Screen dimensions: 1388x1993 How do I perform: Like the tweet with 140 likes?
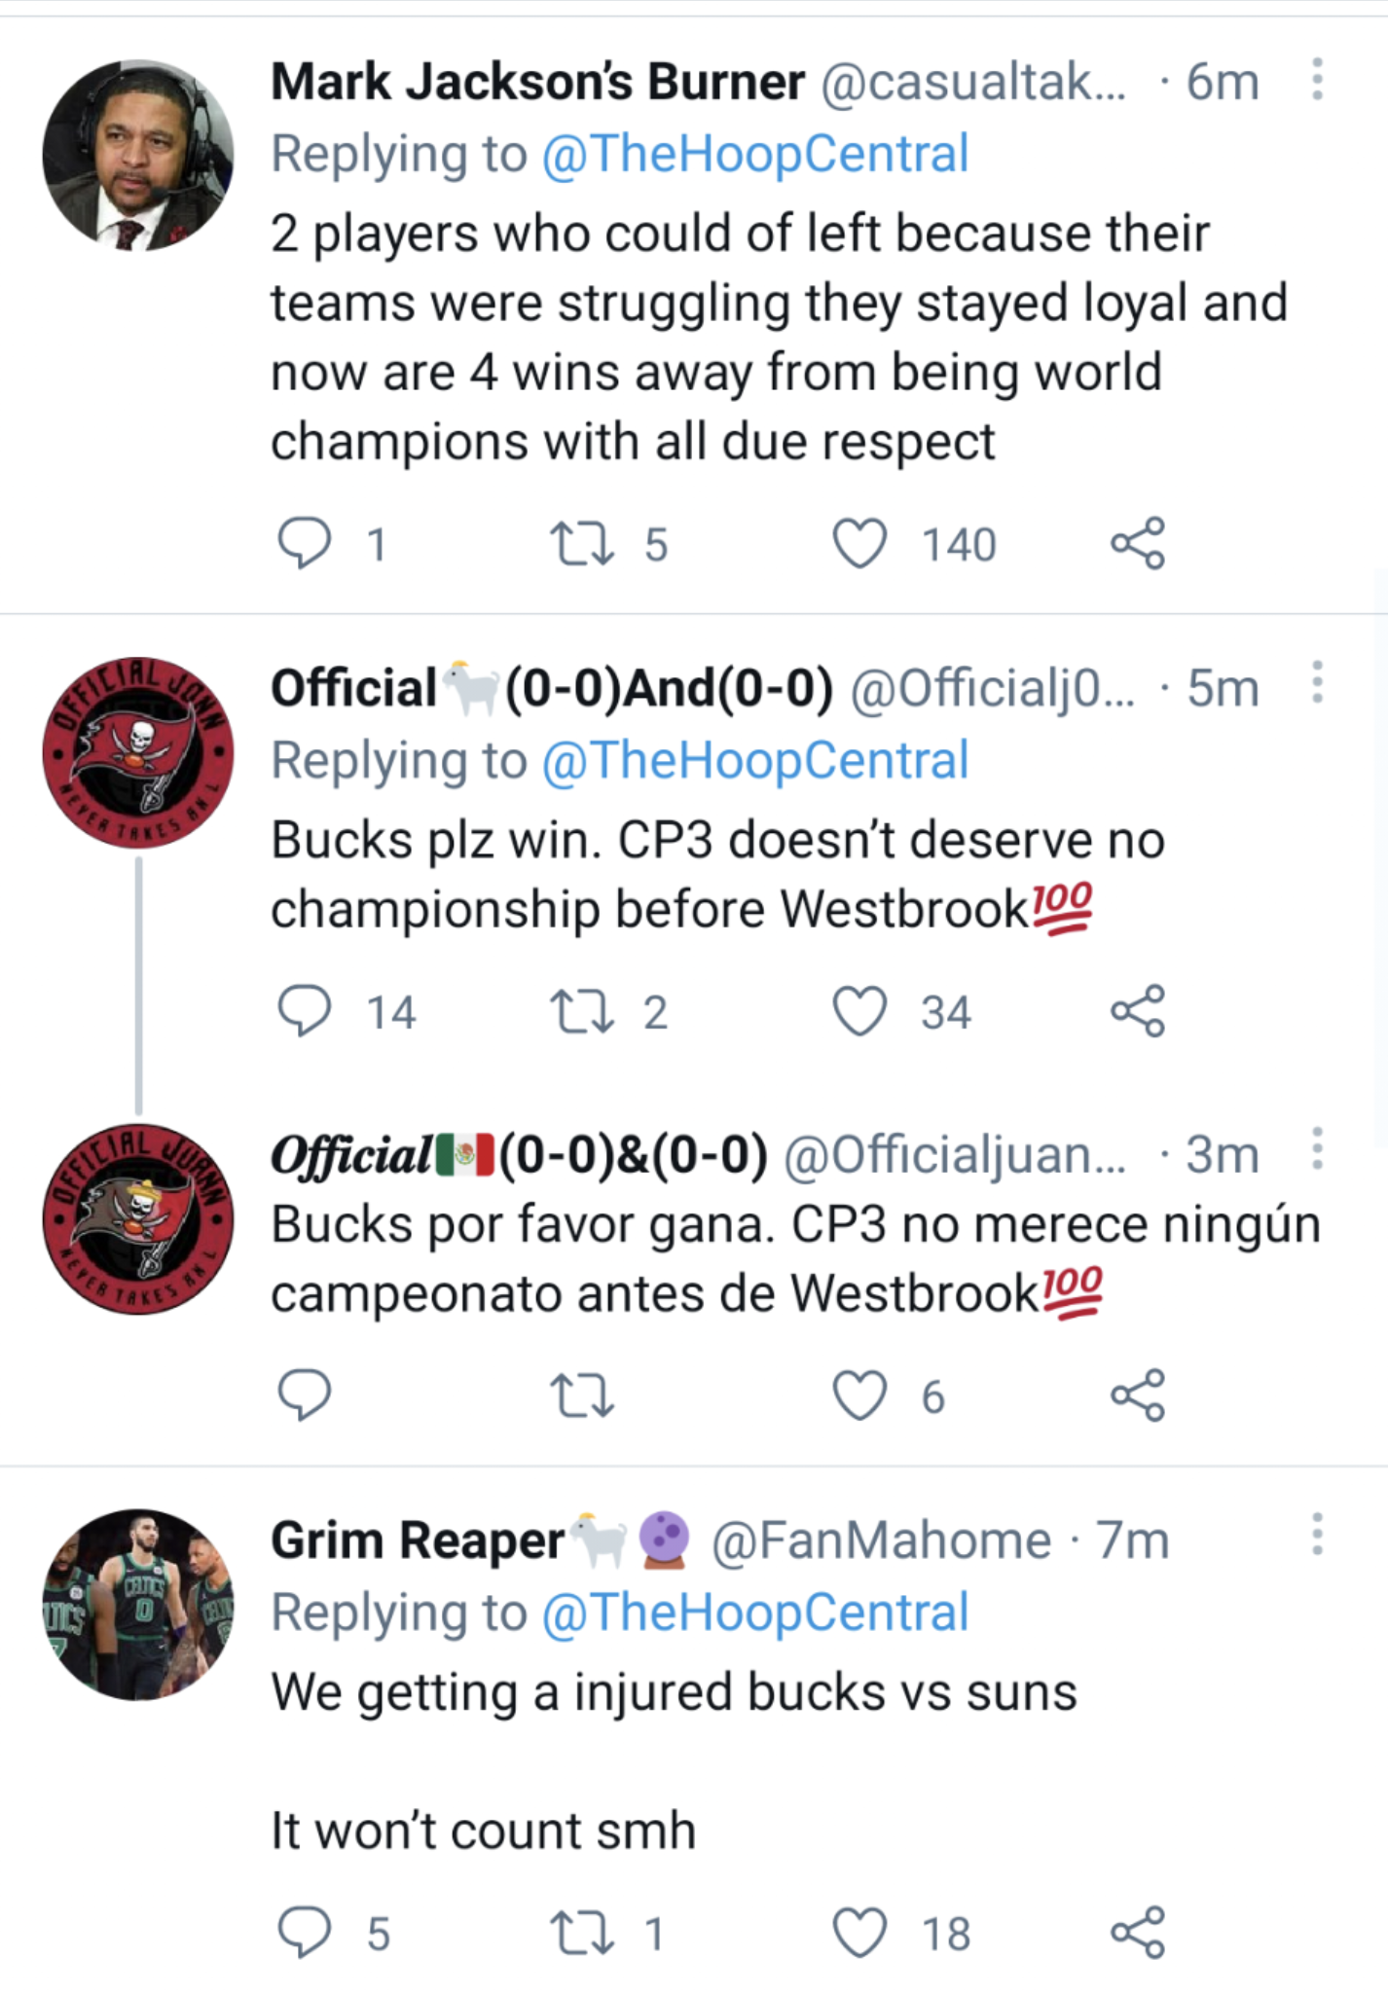(860, 543)
